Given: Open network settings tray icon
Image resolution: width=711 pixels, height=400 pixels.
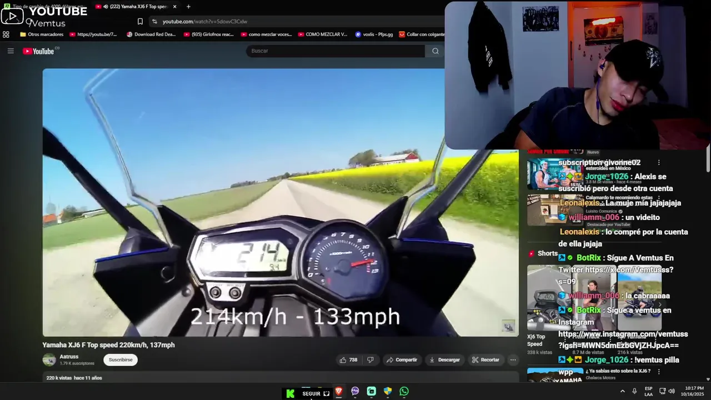Looking at the screenshot, I should 663,391.
